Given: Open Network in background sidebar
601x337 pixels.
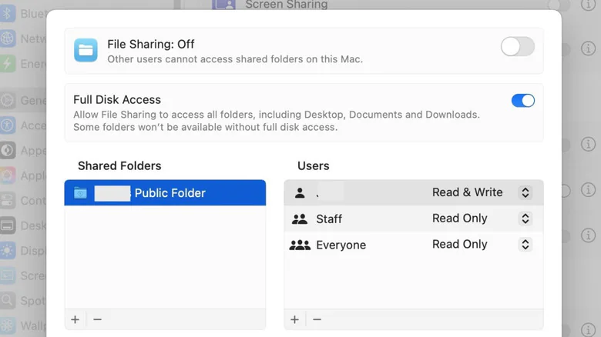Looking at the screenshot, I should click(x=23, y=38).
